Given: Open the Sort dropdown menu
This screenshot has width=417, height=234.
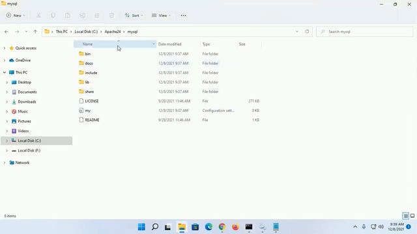Looking at the screenshot, I should coord(134,16).
